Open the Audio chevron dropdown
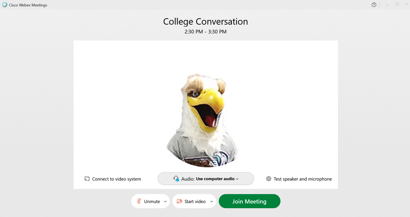This screenshot has height=217, width=410. pos(237,179)
